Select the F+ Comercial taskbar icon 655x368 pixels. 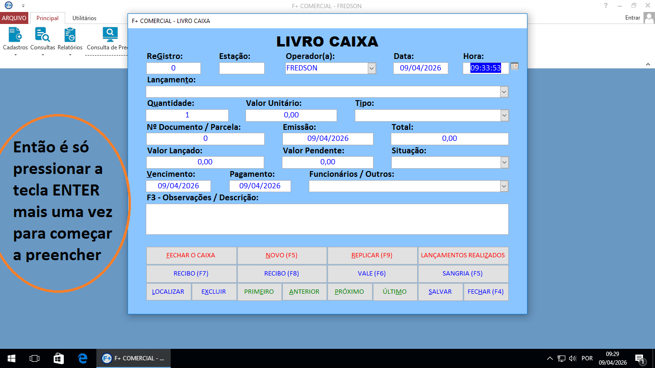tap(133, 358)
